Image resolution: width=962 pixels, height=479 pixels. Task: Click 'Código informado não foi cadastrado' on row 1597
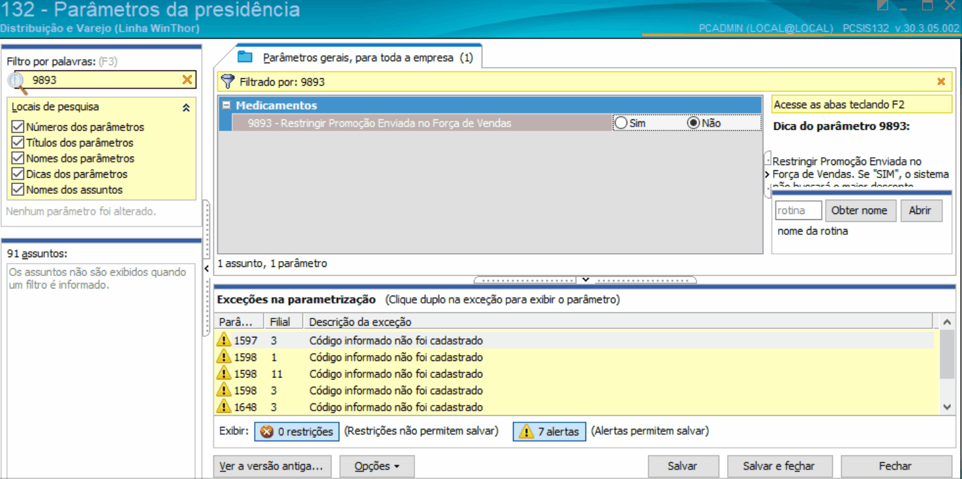tap(396, 340)
